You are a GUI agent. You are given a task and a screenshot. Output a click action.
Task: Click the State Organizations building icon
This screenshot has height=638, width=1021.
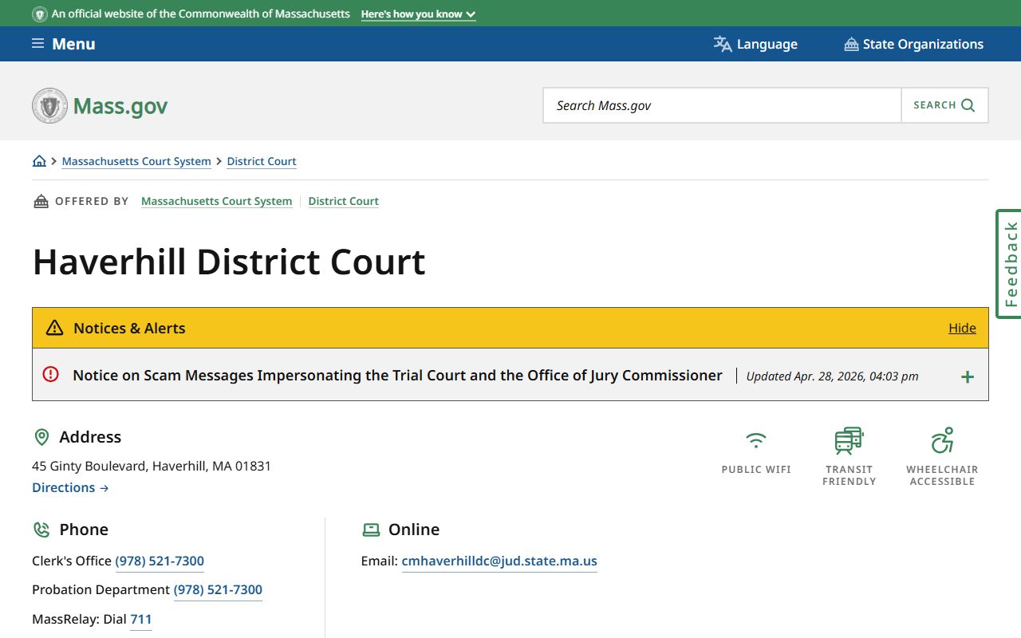pos(851,44)
